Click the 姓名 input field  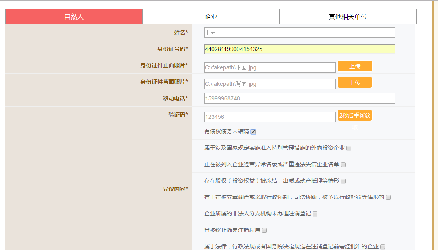pyautogui.click(x=299, y=33)
